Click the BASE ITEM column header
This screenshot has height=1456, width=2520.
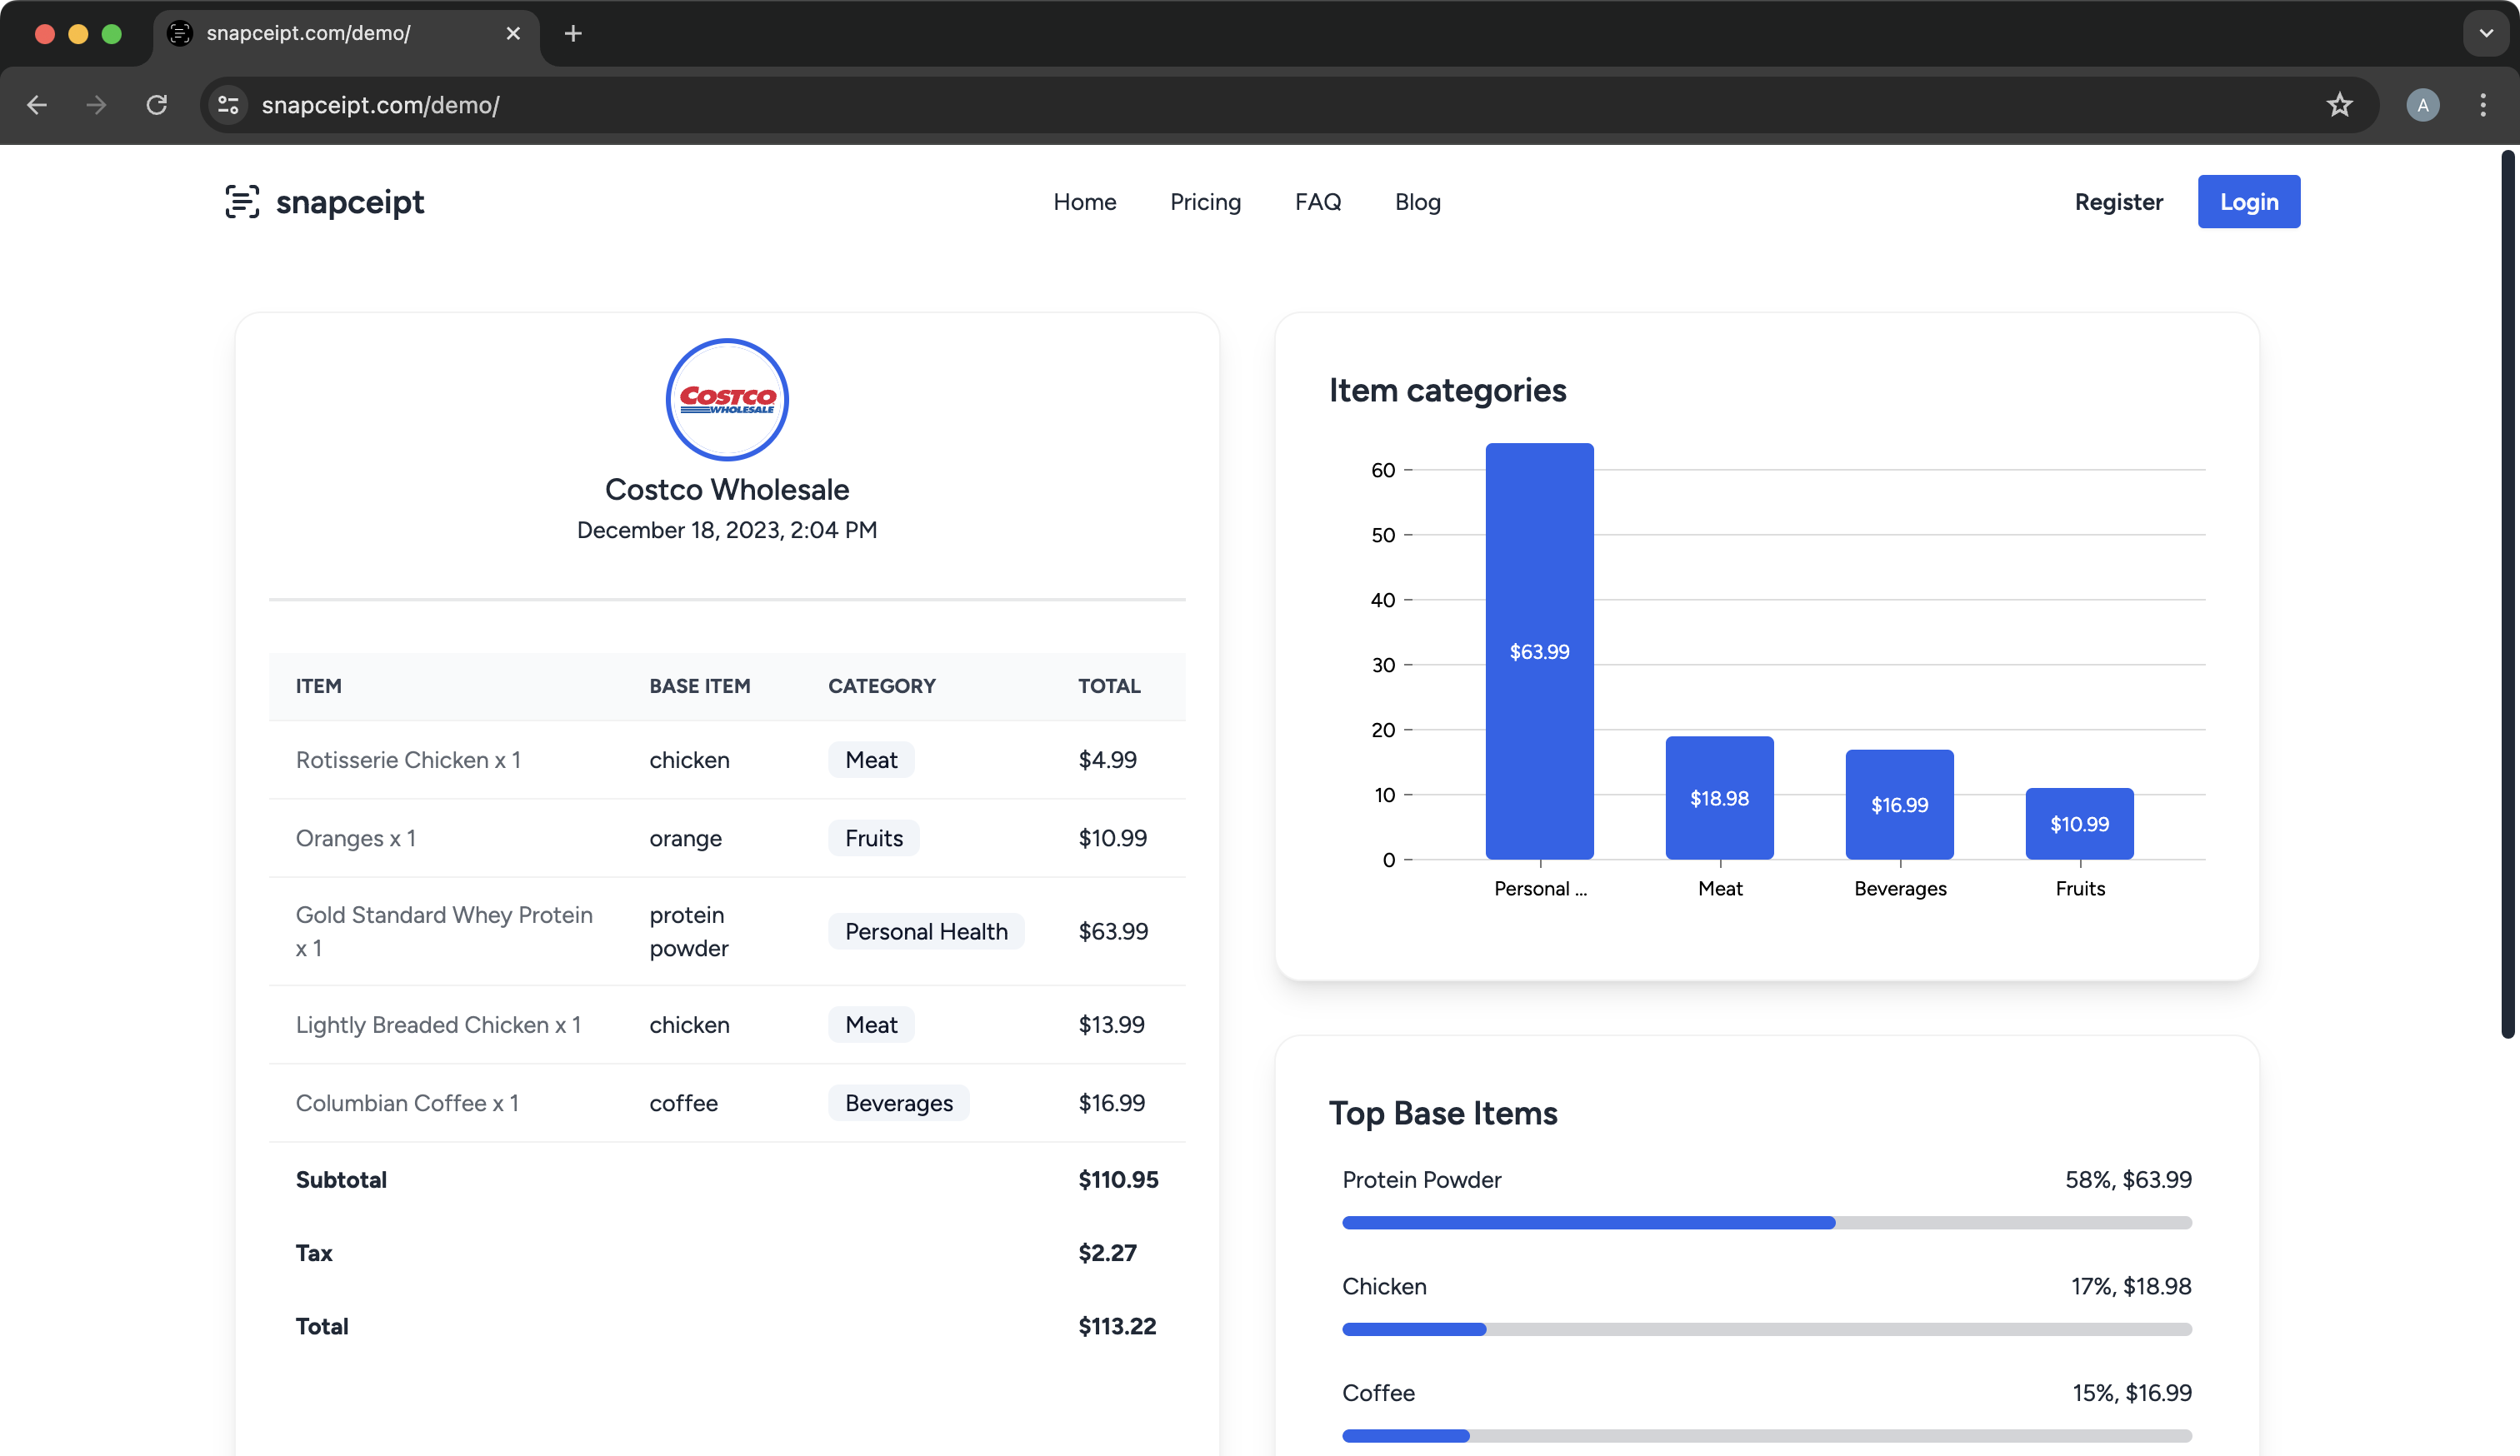tap(700, 686)
